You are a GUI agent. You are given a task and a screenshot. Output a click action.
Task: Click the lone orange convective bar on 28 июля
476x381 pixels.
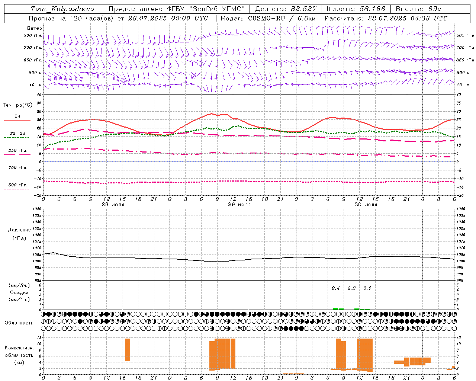pyautogui.click(x=128, y=350)
